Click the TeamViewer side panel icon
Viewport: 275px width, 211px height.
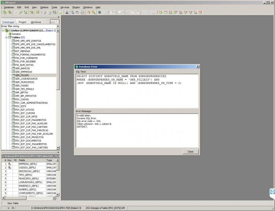272,192
